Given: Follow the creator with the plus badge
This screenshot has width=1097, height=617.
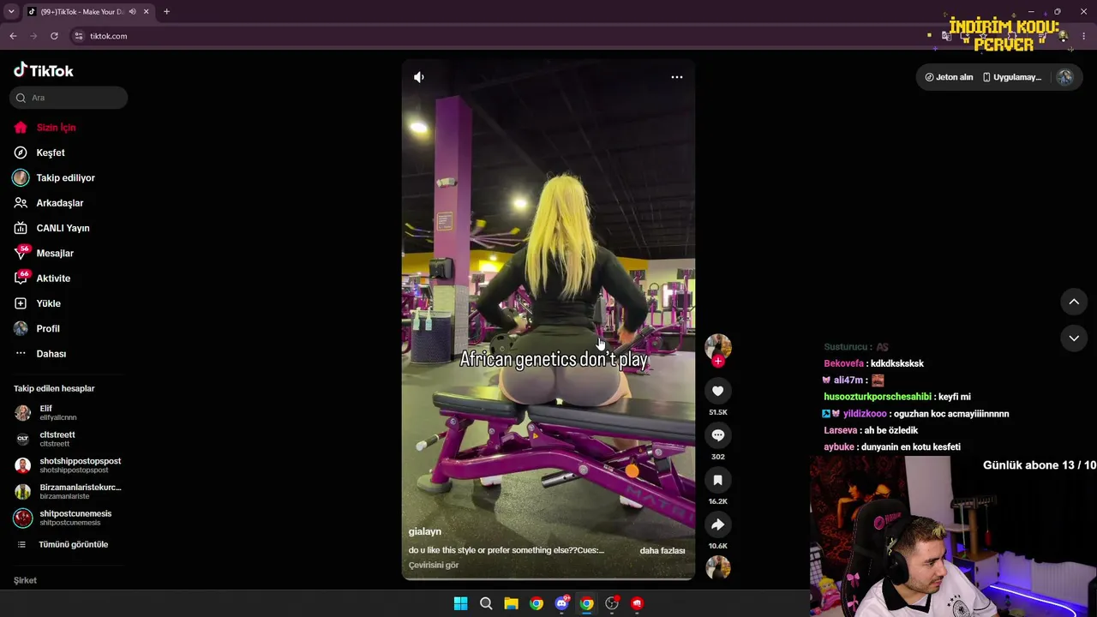Looking at the screenshot, I should click(x=718, y=361).
